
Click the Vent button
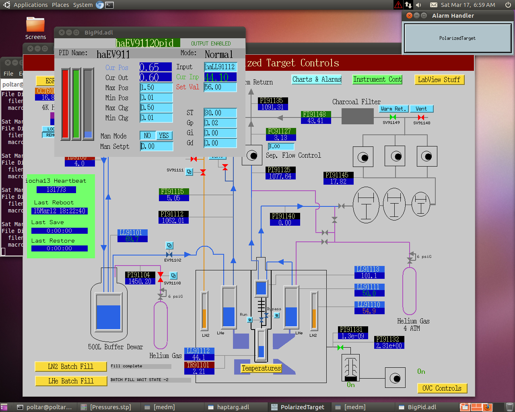point(422,109)
